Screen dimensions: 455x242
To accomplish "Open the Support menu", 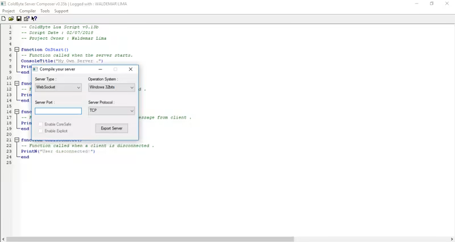I will pos(61,11).
